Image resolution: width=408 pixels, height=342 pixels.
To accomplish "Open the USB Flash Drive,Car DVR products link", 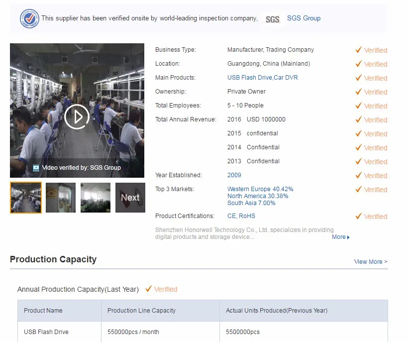I will tap(262, 78).
